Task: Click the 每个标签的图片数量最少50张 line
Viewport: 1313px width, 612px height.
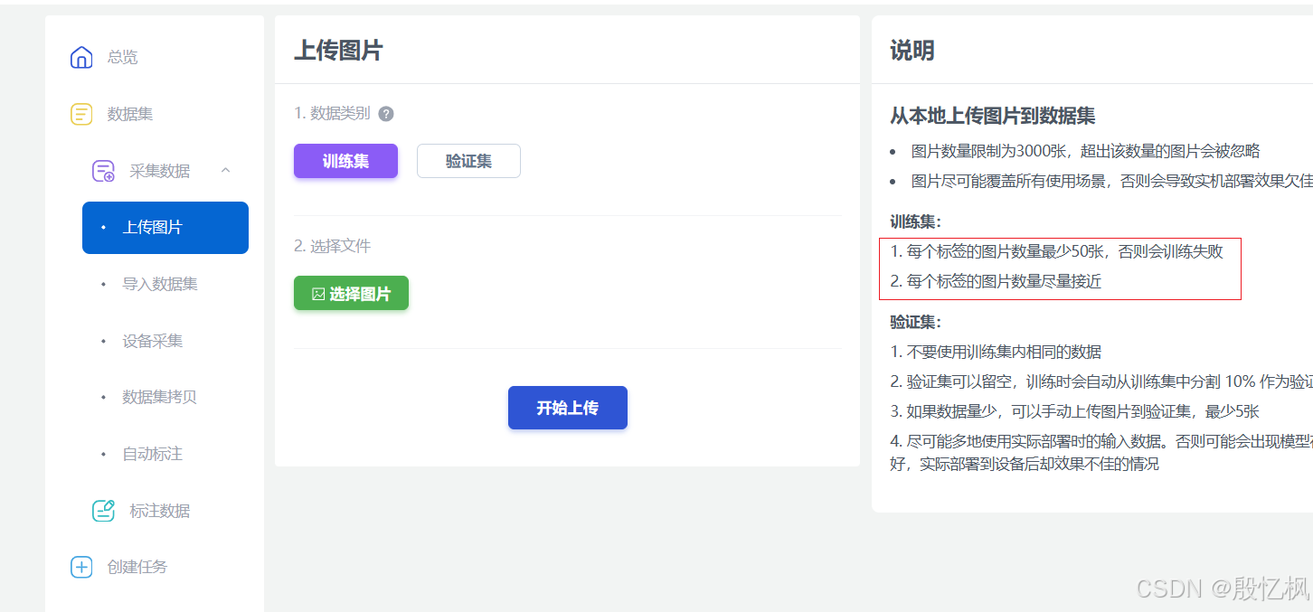Action: [x=1056, y=251]
